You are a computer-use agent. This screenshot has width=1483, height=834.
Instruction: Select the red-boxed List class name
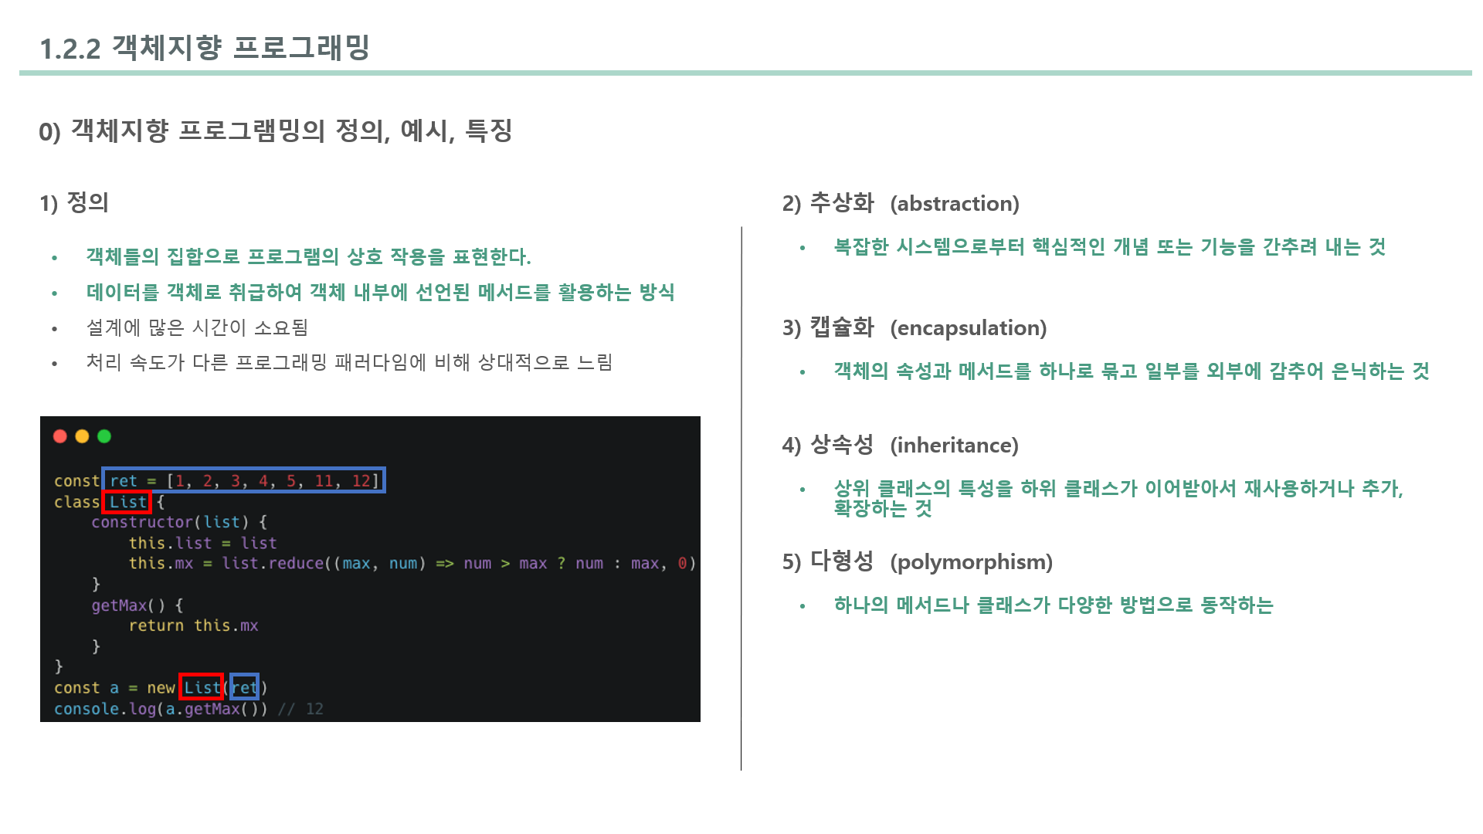tap(126, 501)
